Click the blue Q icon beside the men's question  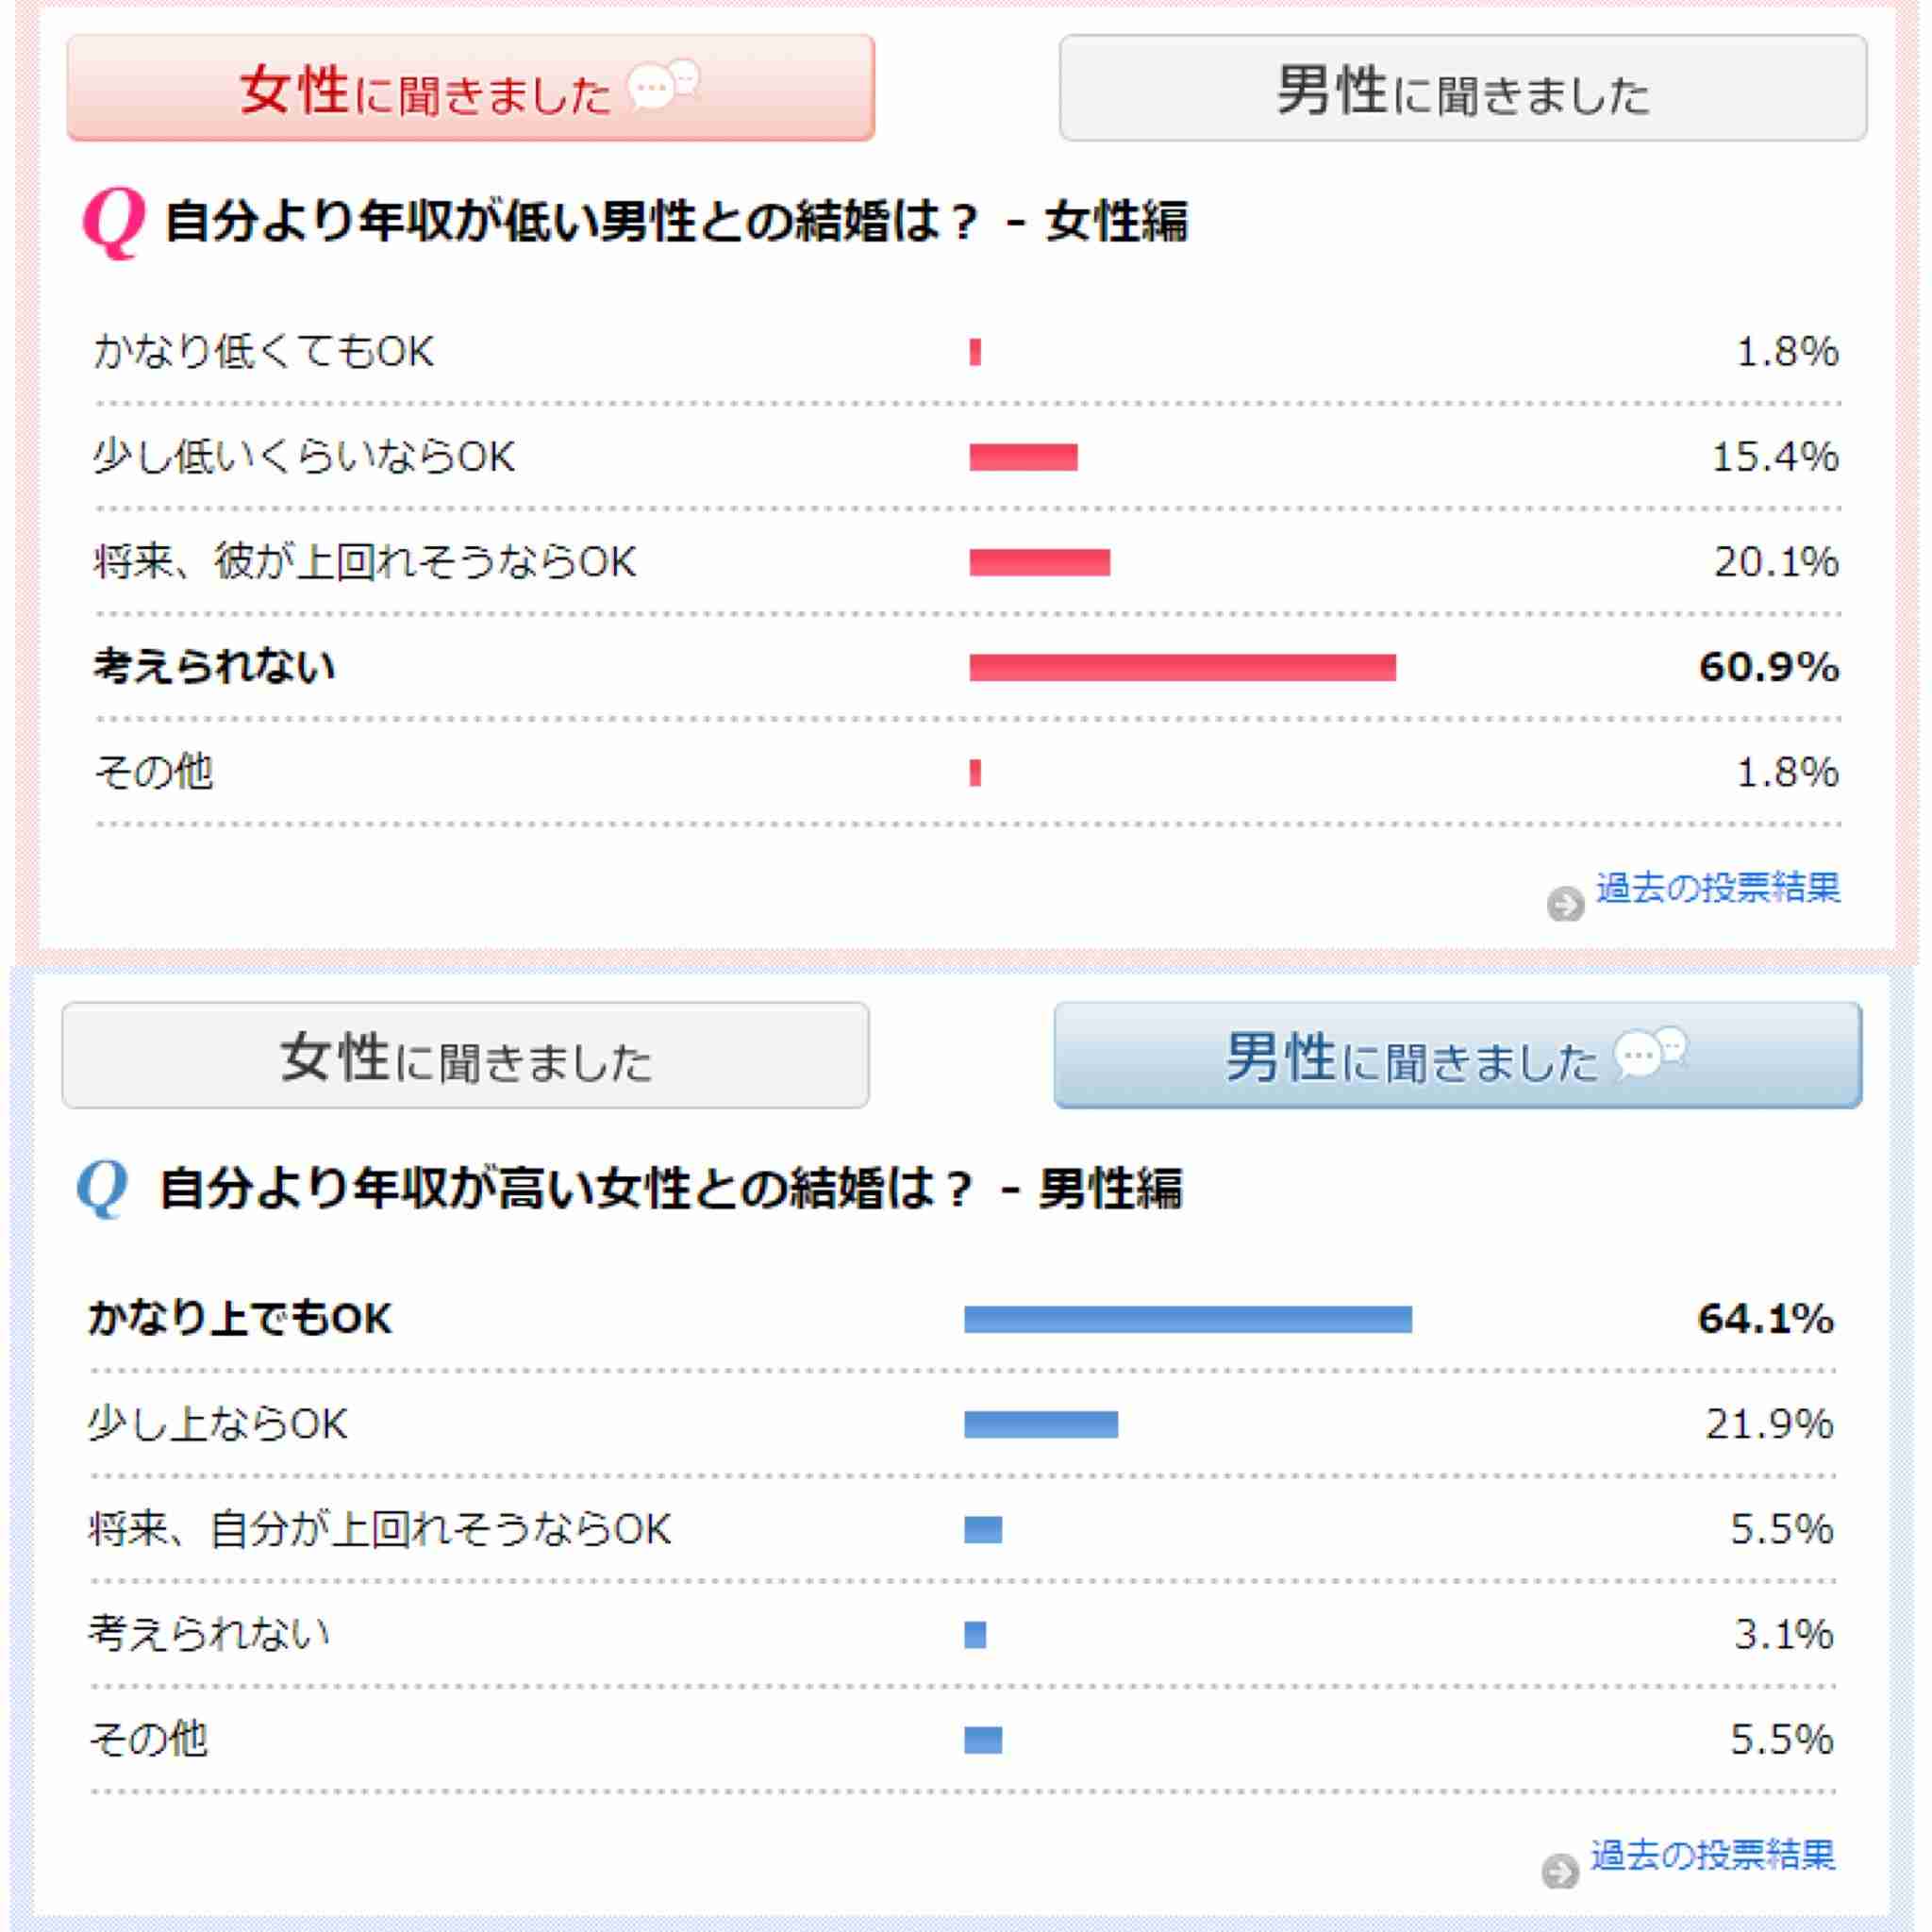(x=103, y=1188)
